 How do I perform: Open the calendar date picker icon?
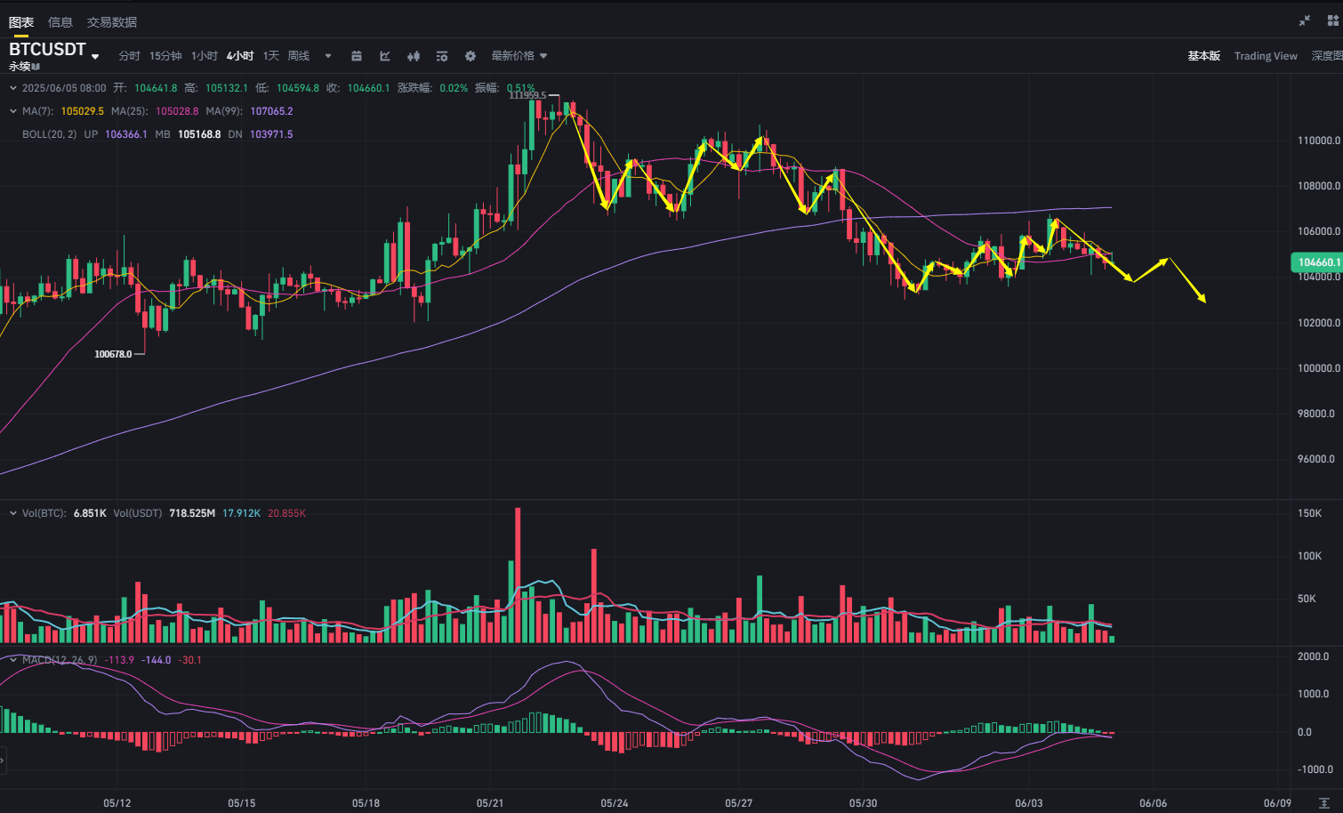click(357, 56)
